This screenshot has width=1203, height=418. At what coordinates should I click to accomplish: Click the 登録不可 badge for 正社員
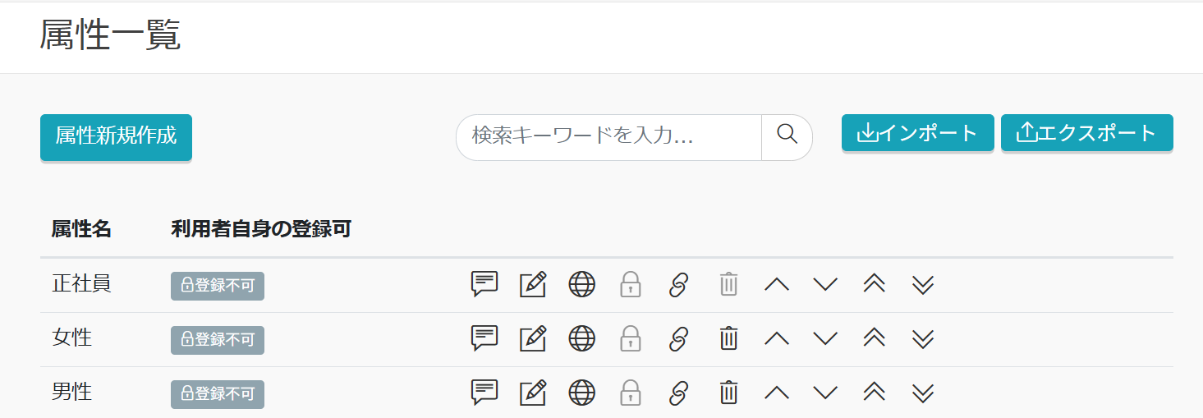pyautogui.click(x=218, y=286)
